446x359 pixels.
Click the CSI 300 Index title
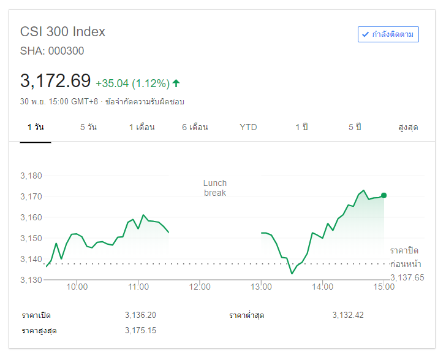coord(63,32)
